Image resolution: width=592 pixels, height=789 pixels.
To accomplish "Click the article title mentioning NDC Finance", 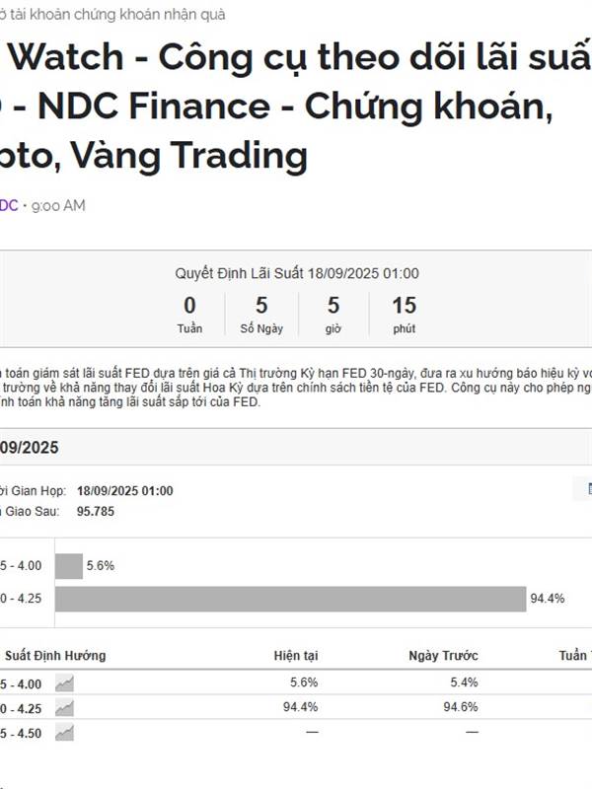I will (x=296, y=106).
